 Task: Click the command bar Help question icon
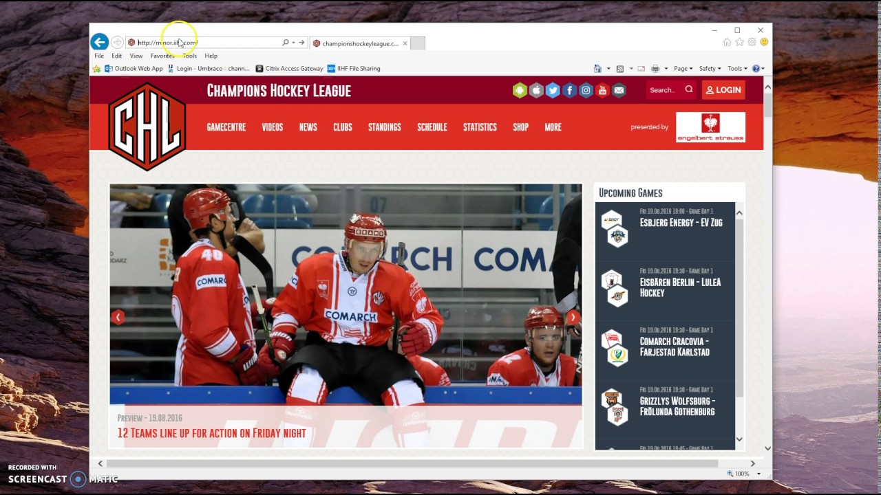(x=756, y=69)
